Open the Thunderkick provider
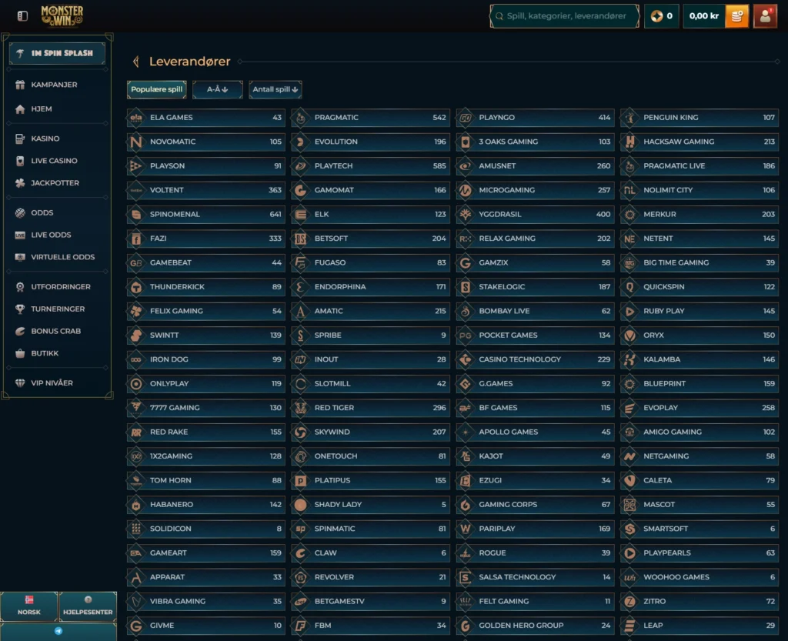Image resolution: width=788 pixels, height=641 pixels. tap(206, 287)
